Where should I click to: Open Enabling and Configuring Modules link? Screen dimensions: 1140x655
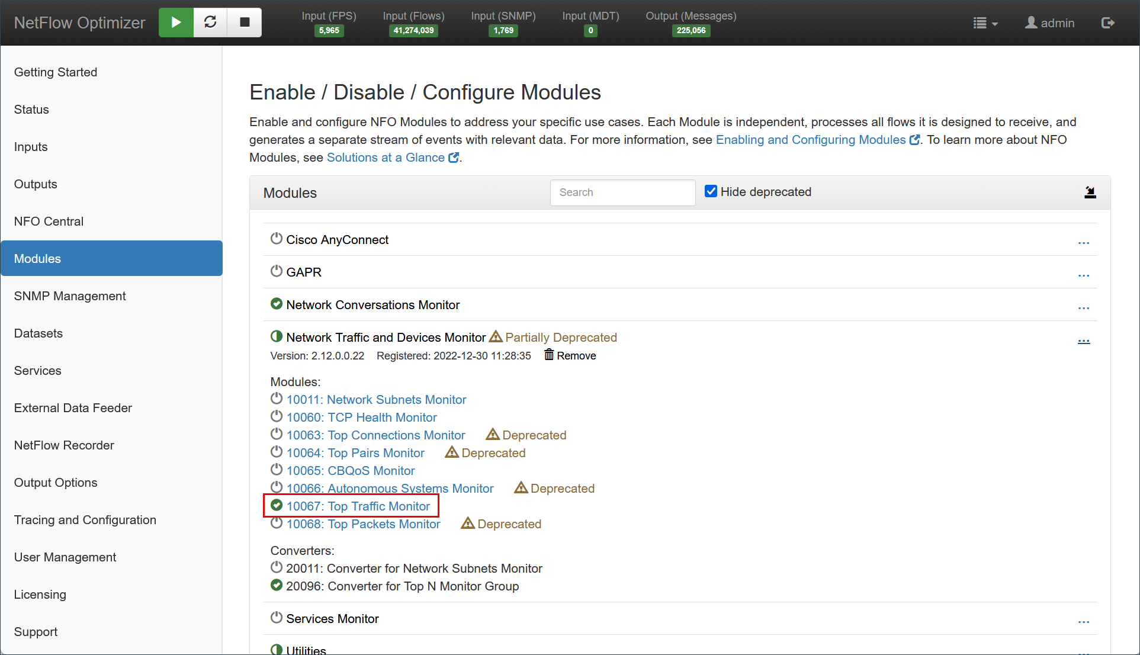tap(810, 140)
